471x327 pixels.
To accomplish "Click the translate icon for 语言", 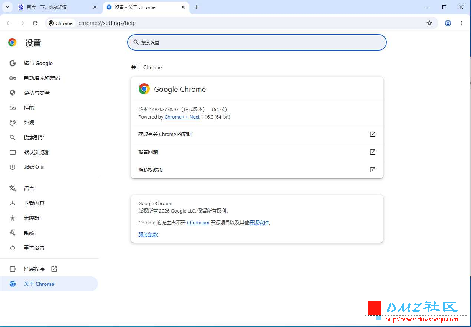I will (13, 188).
